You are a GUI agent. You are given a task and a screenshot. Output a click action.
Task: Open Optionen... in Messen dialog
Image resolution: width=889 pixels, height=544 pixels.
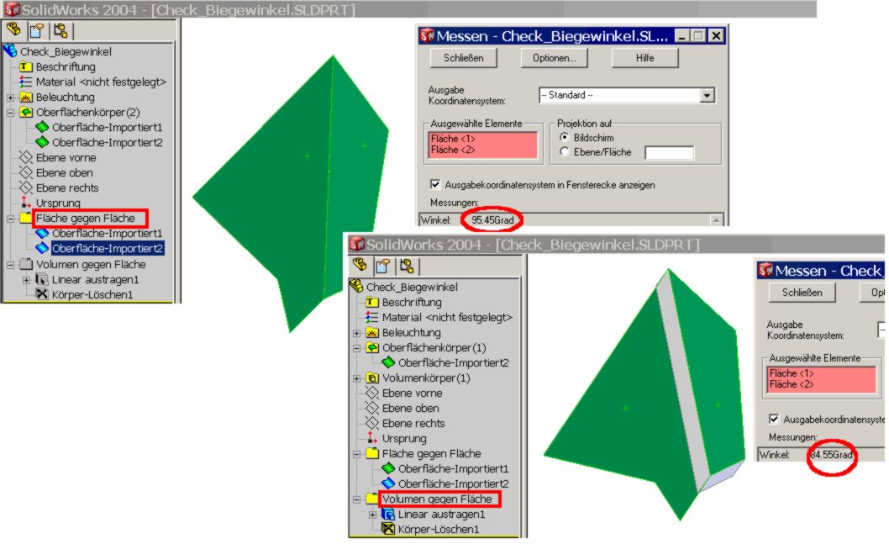click(554, 58)
